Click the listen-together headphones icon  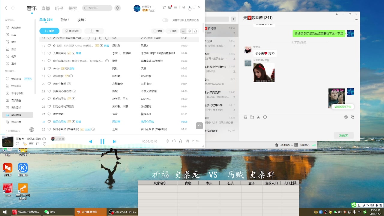click(x=180, y=141)
